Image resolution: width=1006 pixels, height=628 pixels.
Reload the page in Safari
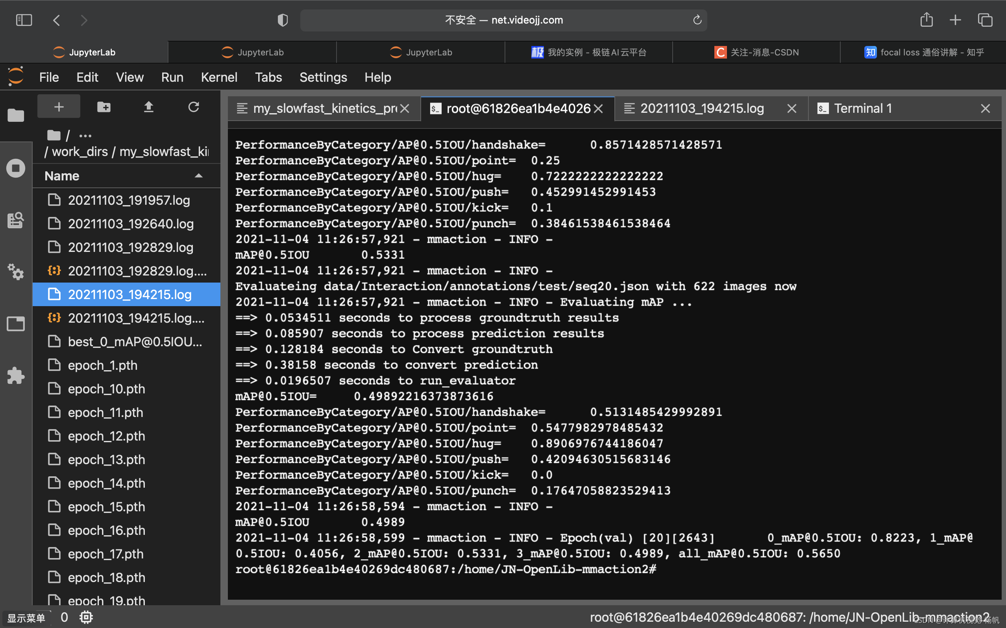pos(697,20)
